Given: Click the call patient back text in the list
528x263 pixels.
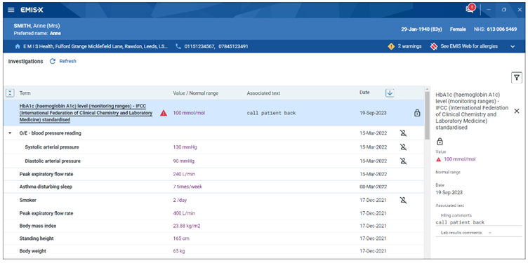Looking at the screenshot, I should 271,113.
